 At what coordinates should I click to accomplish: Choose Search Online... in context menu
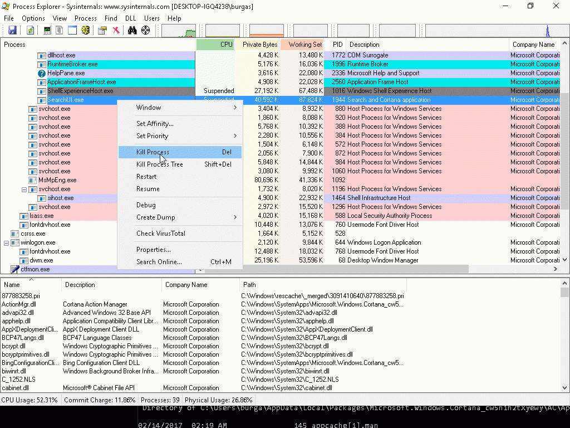(x=180, y=262)
